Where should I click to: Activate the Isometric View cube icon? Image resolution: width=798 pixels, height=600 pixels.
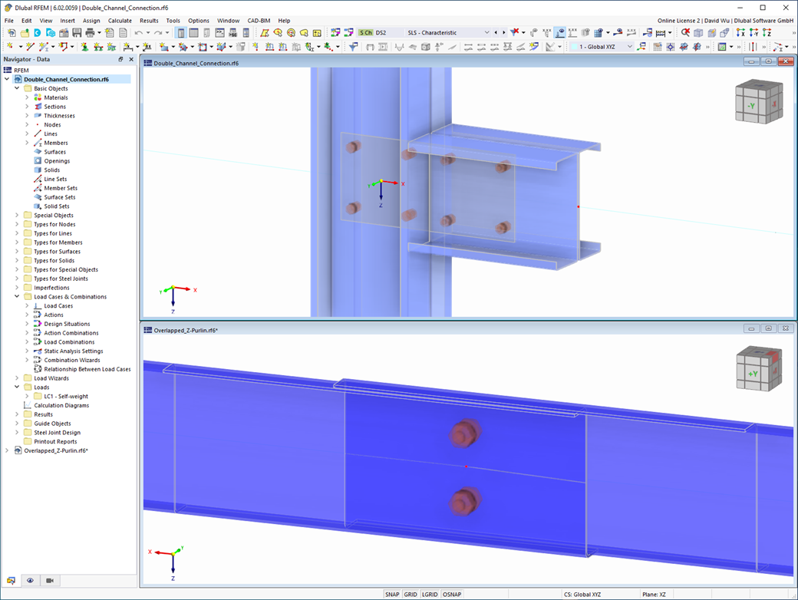(x=698, y=32)
